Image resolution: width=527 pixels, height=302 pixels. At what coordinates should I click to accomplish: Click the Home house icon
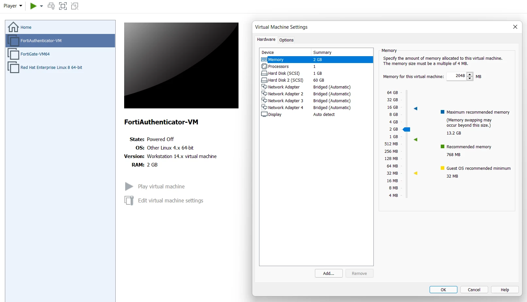click(x=13, y=27)
